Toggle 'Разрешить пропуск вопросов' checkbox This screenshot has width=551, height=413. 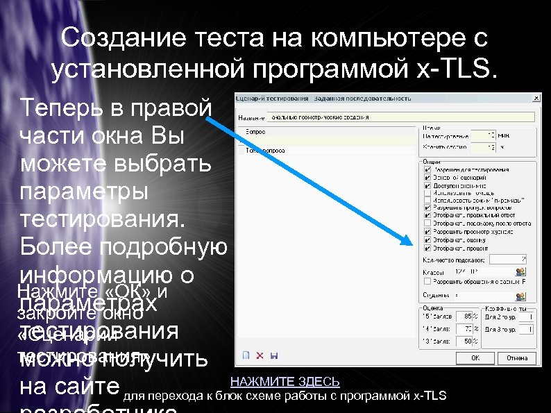pos(427,208)
